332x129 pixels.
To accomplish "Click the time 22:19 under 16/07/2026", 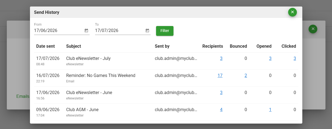I will click(40, 81).
